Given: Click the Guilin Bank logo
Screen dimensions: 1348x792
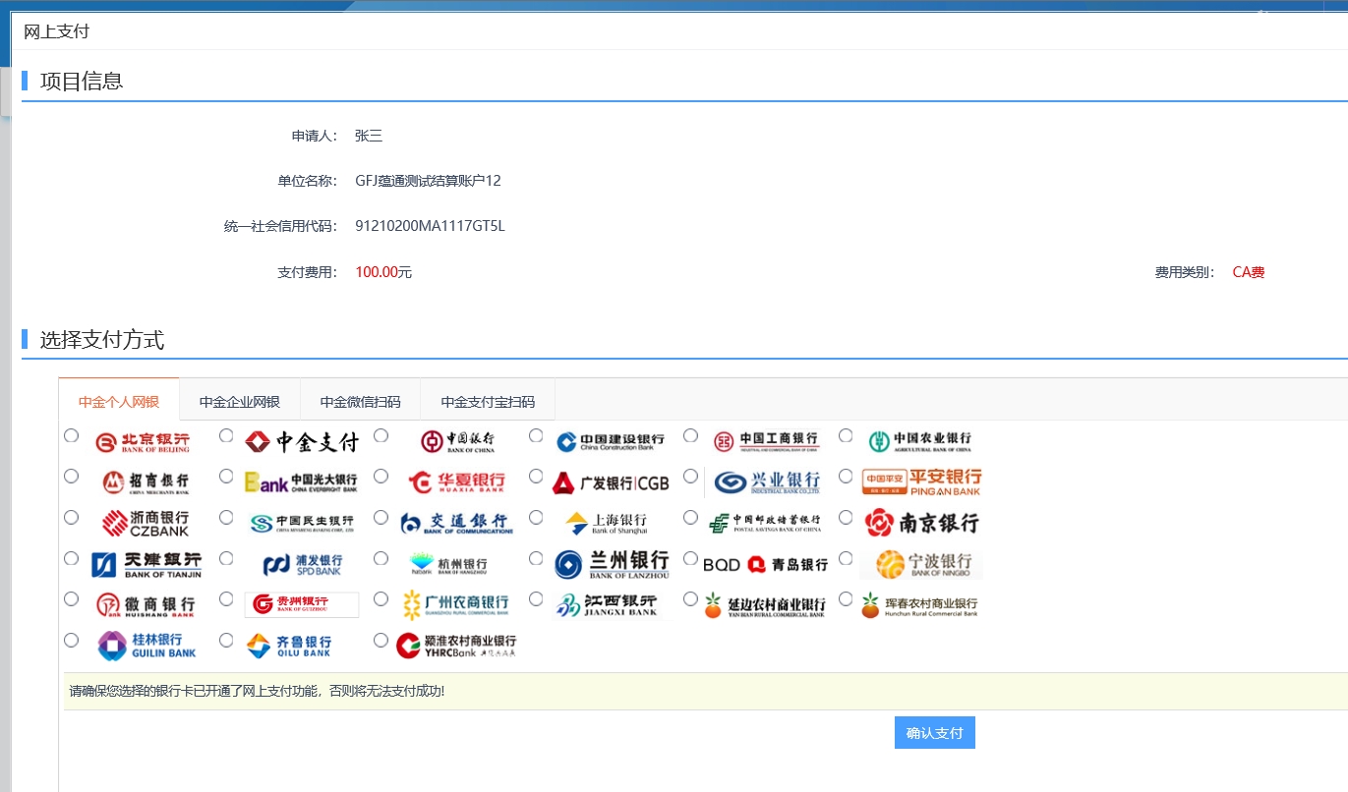Looking at the screenshot, I should (147, 646).
